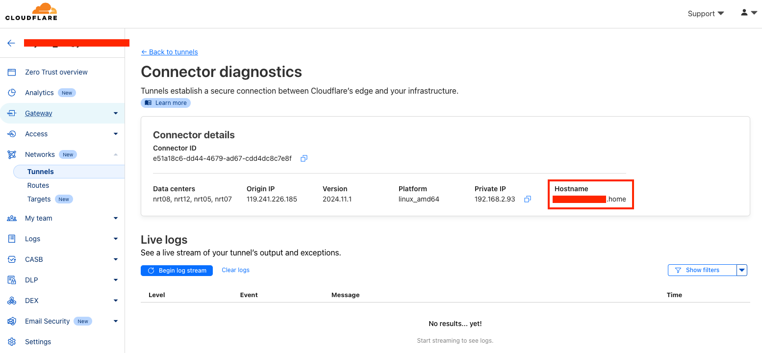The width and height of the screenshot is (762, 353).
Task: Open the Support dropdown
Action: (x=705, y=14)
